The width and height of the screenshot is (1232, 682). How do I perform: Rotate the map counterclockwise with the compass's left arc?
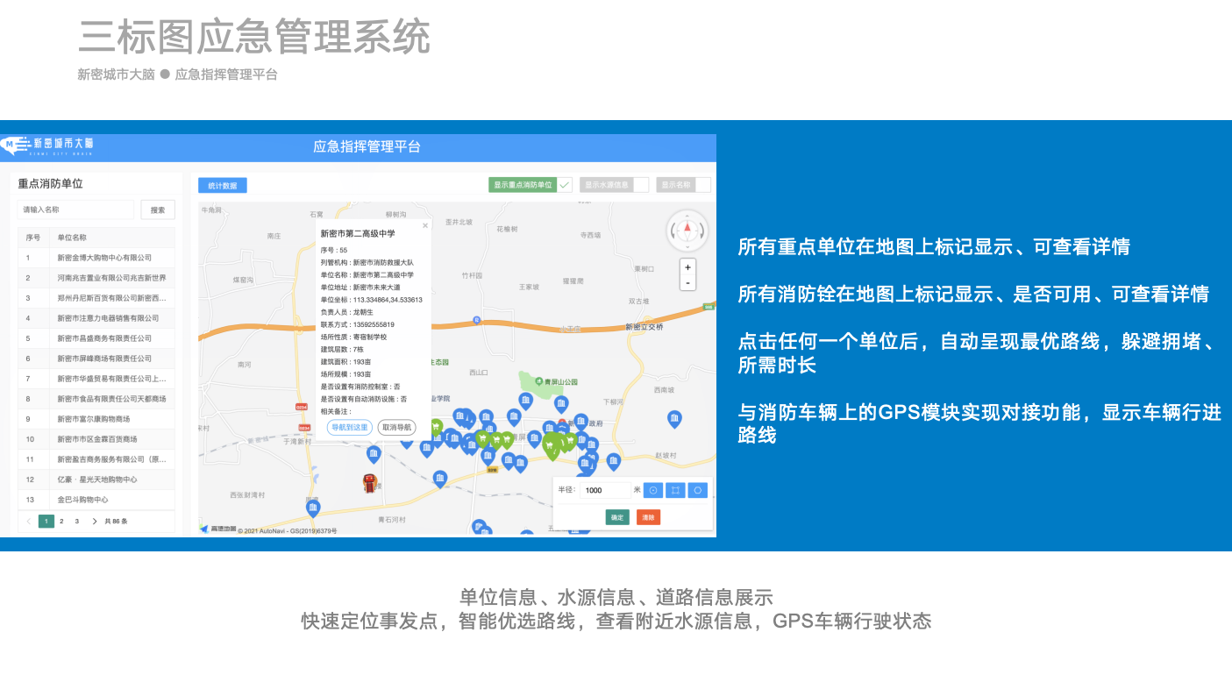673,231
